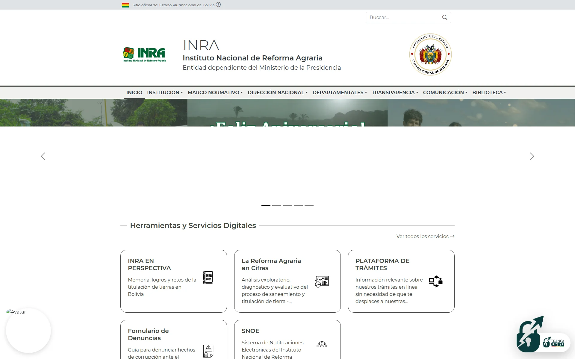Expand the TRANSPARENCIA menu
The height and width of the screenshot is (359, 575).
(395, 92)
